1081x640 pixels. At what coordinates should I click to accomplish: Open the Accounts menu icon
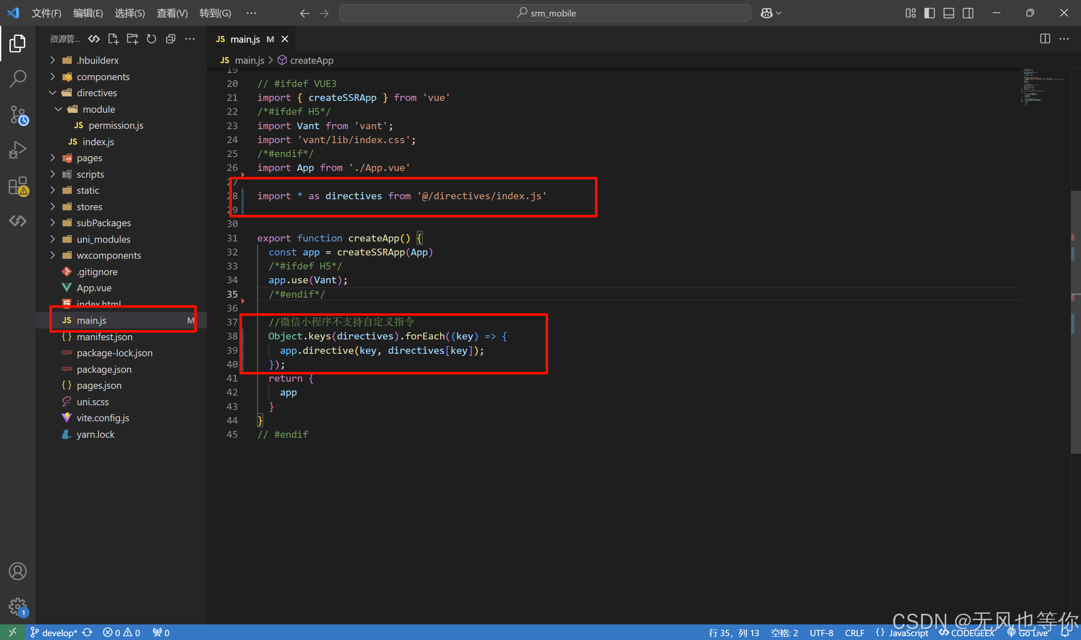17,571
